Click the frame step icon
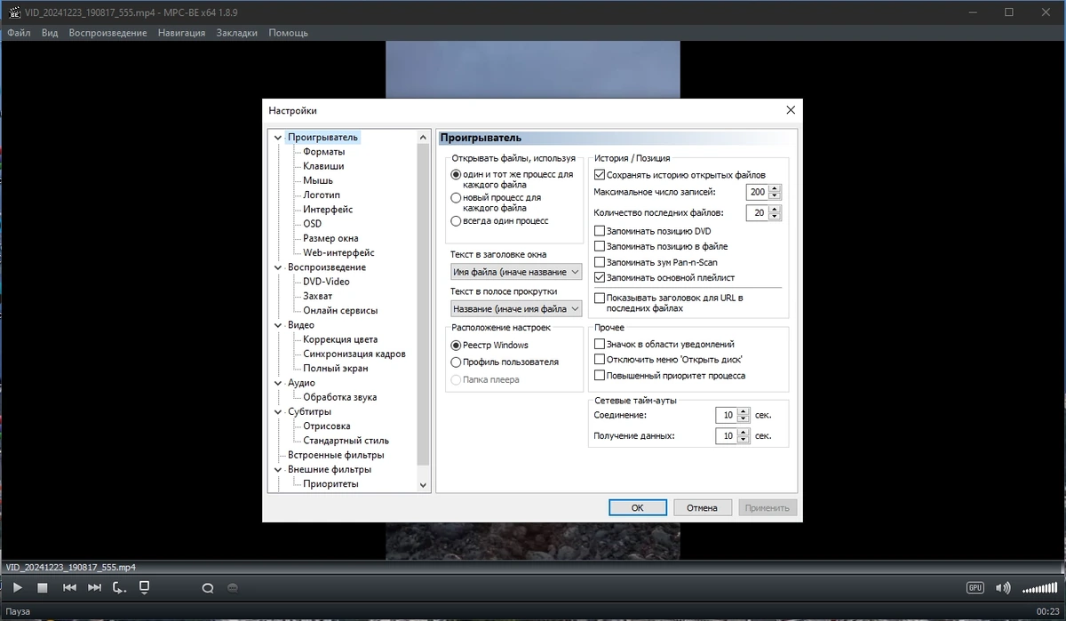 pos(119,587)
